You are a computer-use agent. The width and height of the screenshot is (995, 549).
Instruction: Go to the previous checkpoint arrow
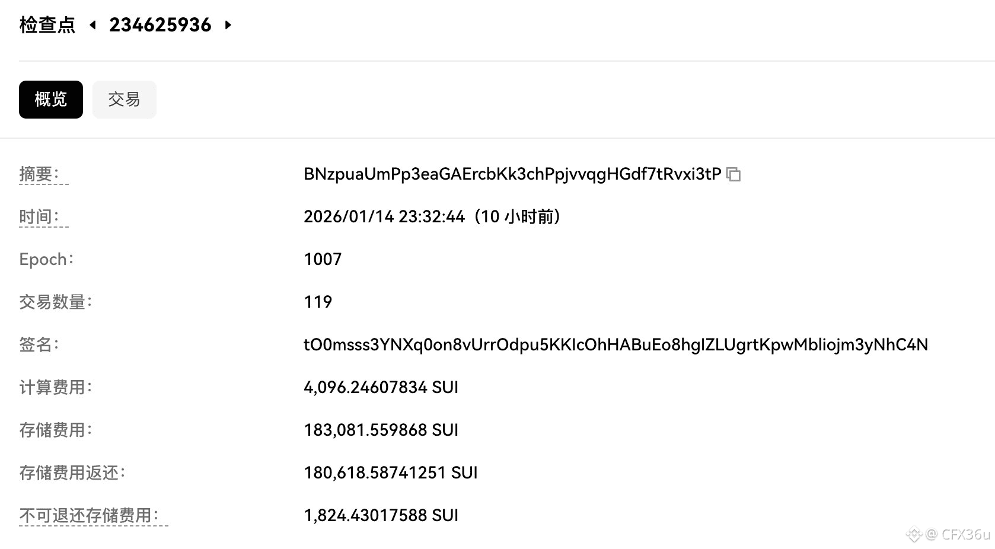point(93,25)
